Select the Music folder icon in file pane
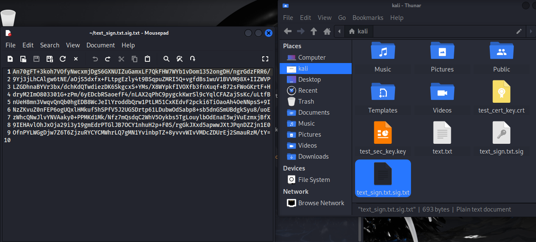Screen dimensions: 536x242 click(383, 52)
